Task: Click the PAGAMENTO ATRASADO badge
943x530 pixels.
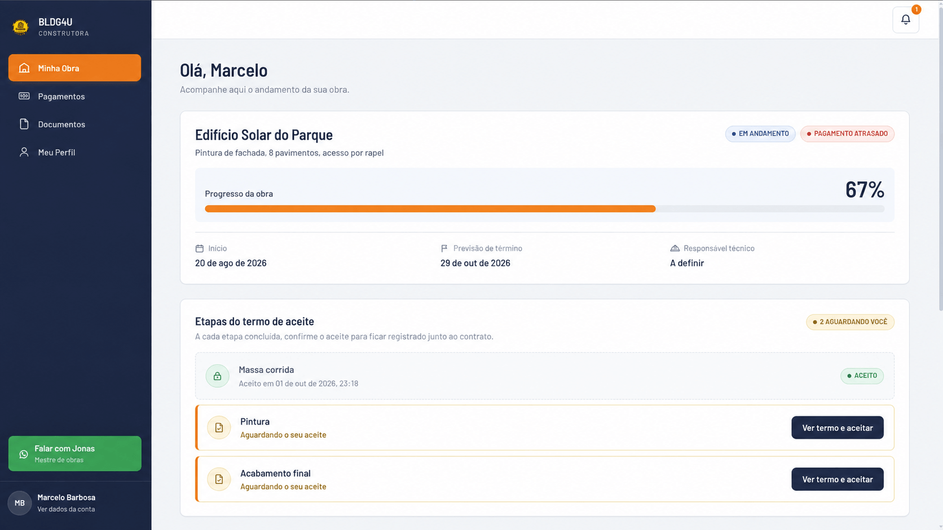Action: pyautogui.click(x=847, y=133)
